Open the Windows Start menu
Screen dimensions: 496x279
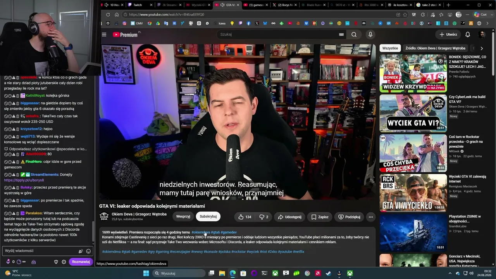point(146,273)
